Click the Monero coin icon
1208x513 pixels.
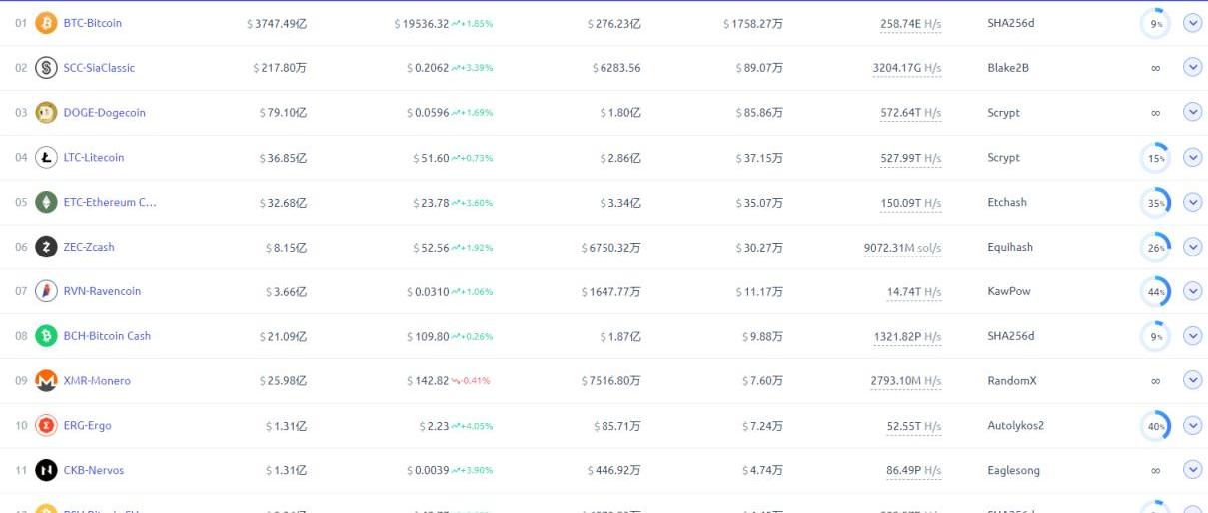[46, 381]
